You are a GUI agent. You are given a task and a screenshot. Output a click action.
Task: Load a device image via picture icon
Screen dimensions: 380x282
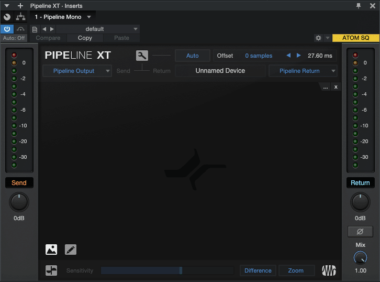tap(51, 250)
